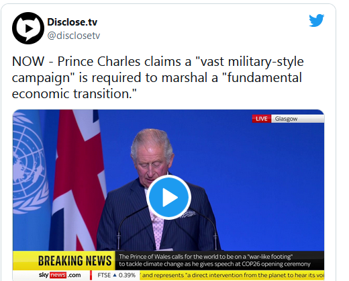
Task: Click the tweet text about Prince Charles
Action: [158, 77]
